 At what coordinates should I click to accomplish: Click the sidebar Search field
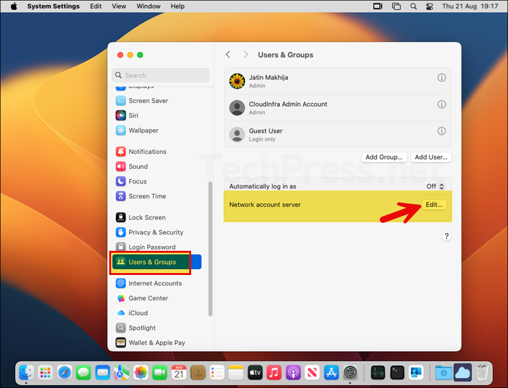pyautogui.click(x=161, y=75)
